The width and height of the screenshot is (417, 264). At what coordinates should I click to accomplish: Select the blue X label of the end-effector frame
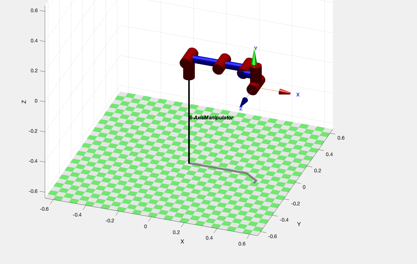(298, 95)
